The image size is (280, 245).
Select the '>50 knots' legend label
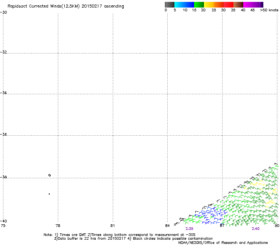(x=269, y=10)
